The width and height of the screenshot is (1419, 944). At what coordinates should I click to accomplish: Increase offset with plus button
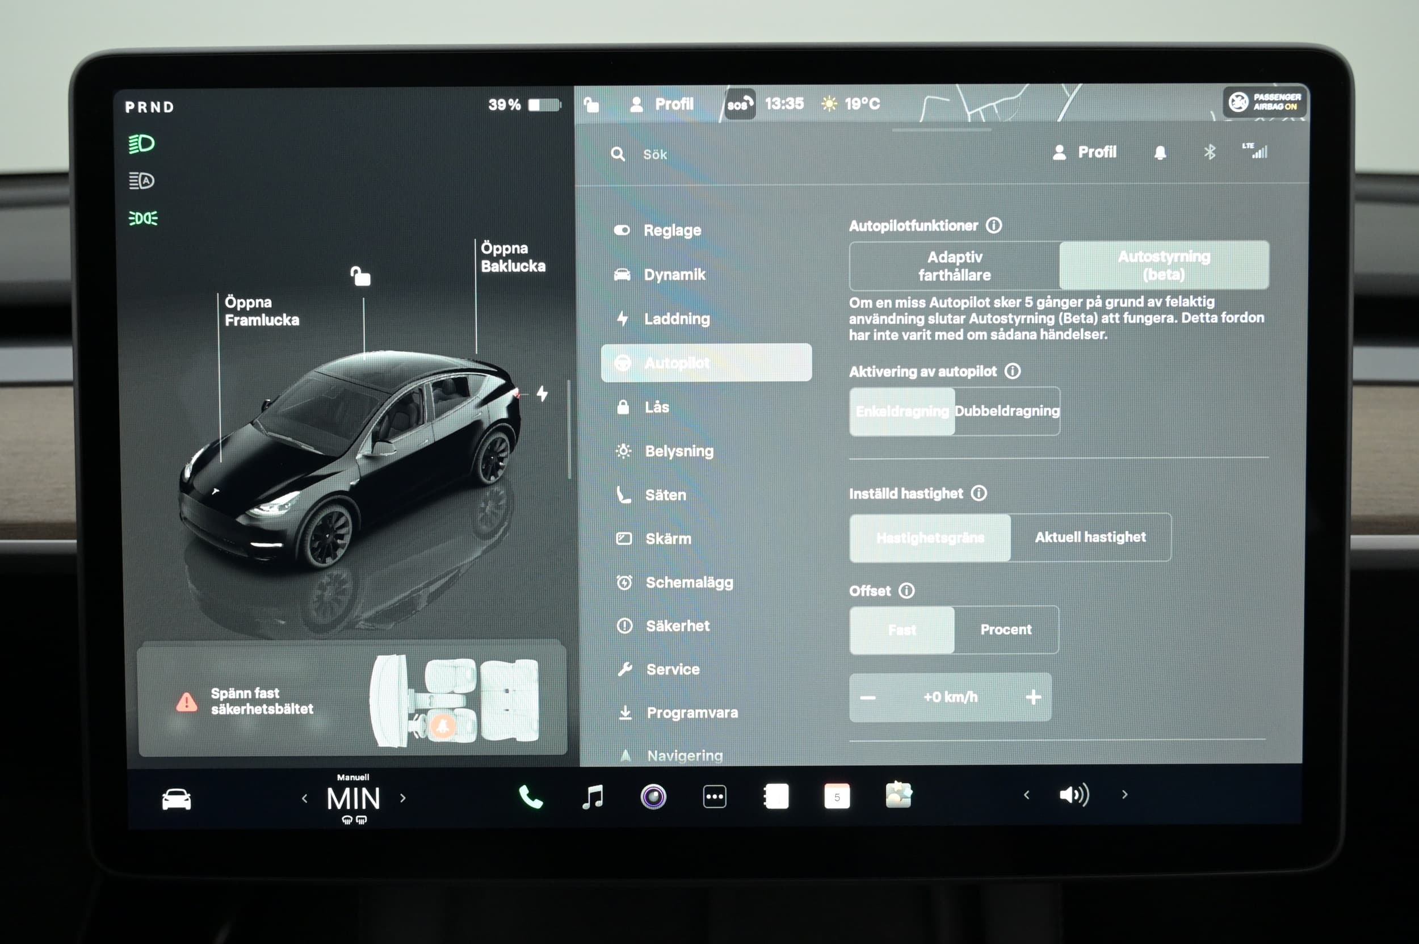click(x=1033, y=697)
